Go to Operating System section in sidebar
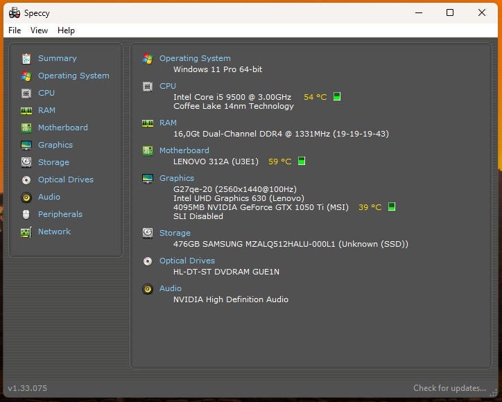502x402 pixels. (73, 76)
